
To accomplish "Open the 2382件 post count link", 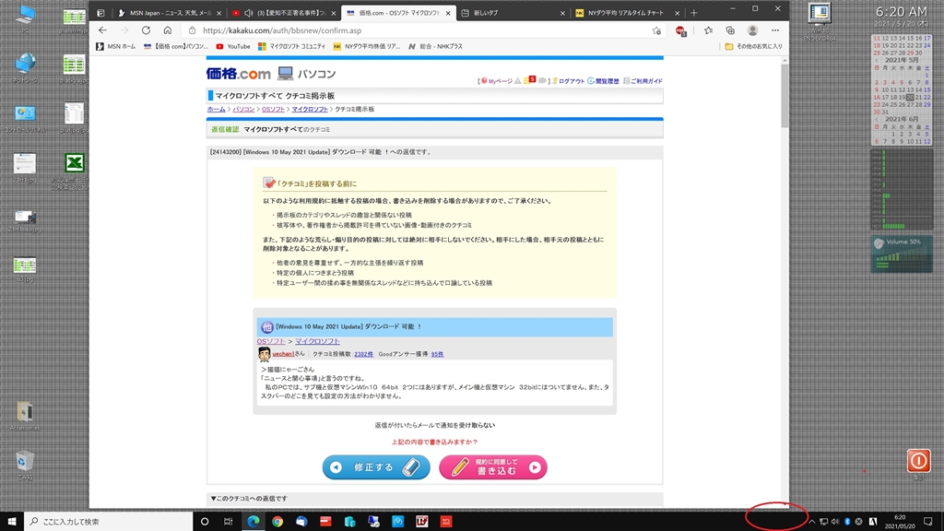I will (x=363, y=354).
